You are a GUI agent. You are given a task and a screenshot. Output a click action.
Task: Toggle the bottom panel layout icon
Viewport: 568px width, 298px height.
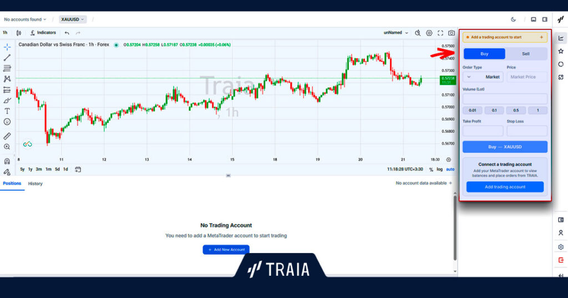[534, 19]
